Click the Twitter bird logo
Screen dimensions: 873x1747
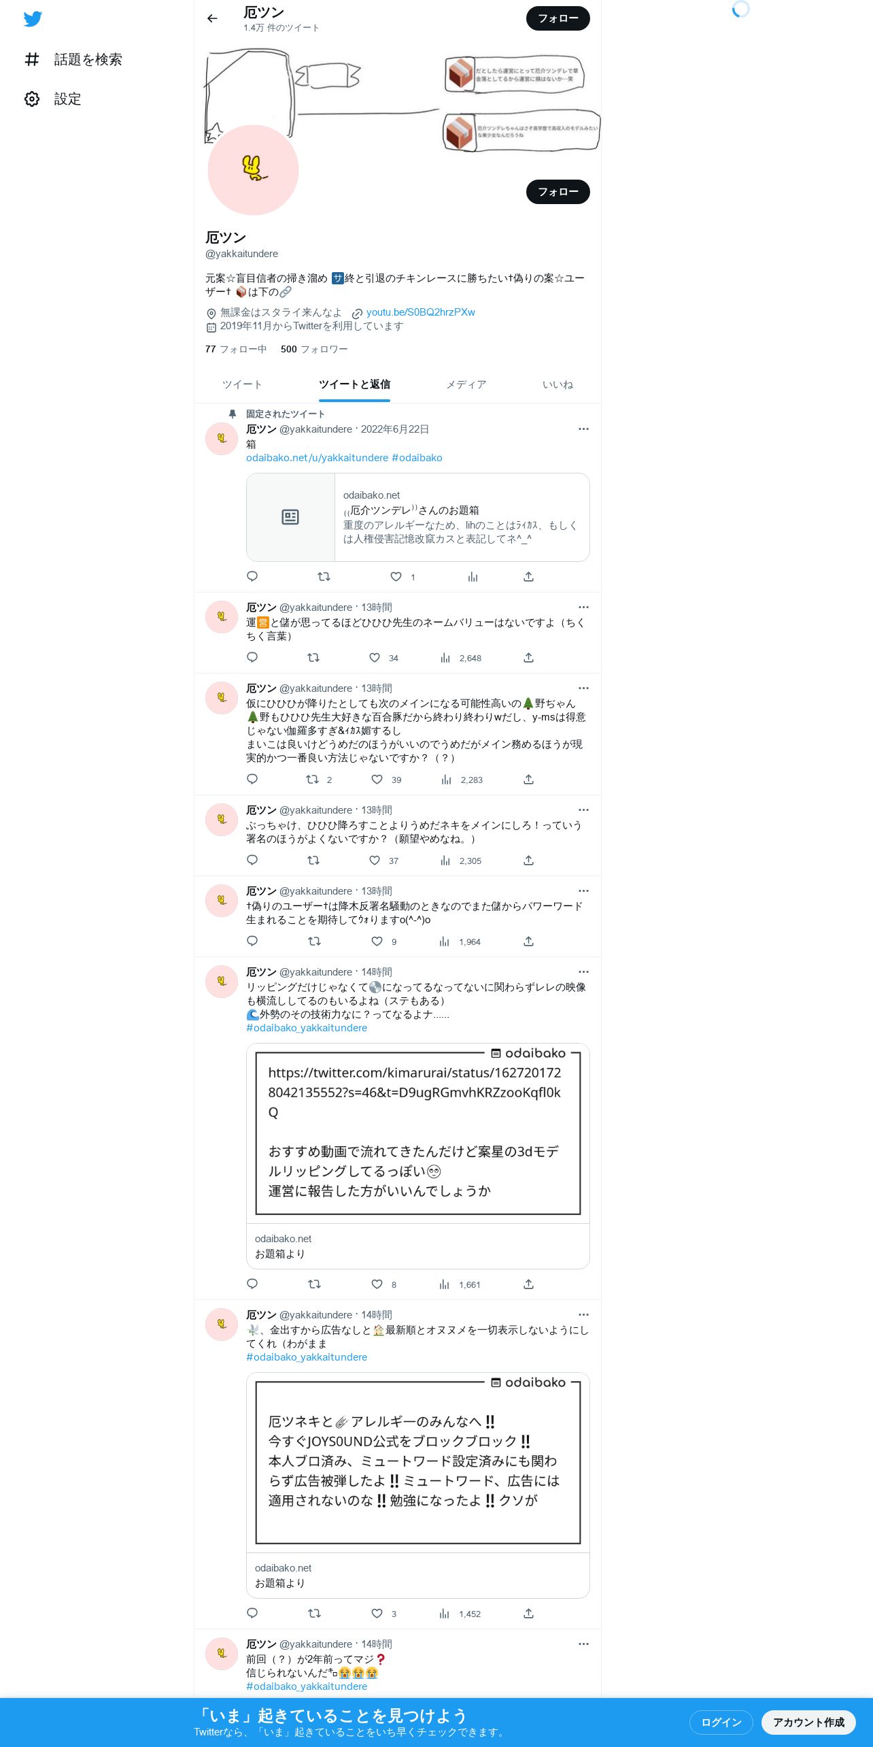point(33,19)
